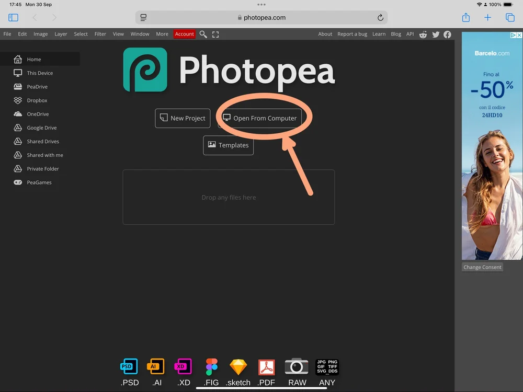
Task: Tap the three-dot multitasking control
Action: (261, 5)
